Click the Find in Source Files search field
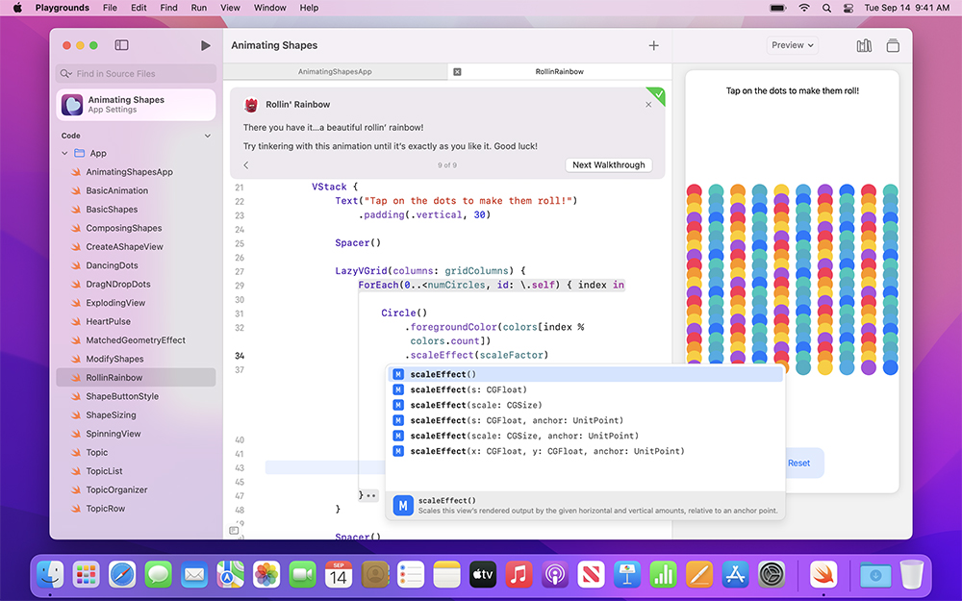Screen dimensions: 962x601 pyautogui.click(x=136, y=73)
